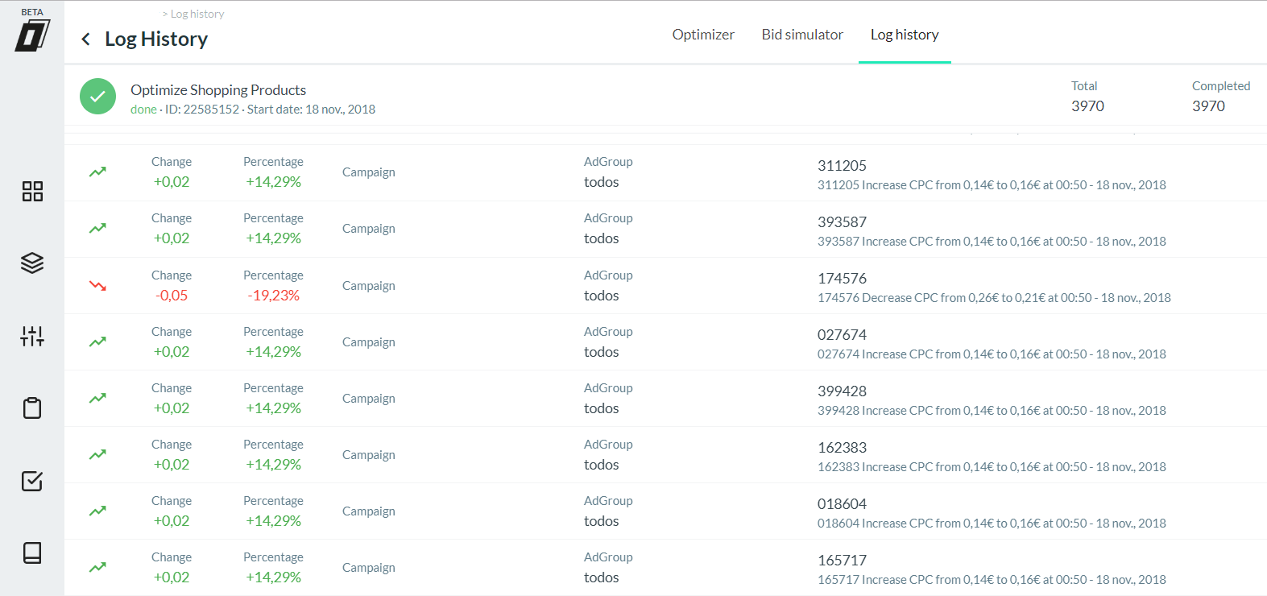
Task: Click the 399428 Increase CPC log description
Action: [992, 411]
